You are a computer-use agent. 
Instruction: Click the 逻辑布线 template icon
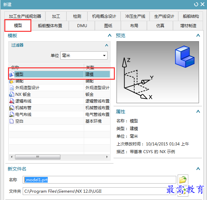click(12, 101)
